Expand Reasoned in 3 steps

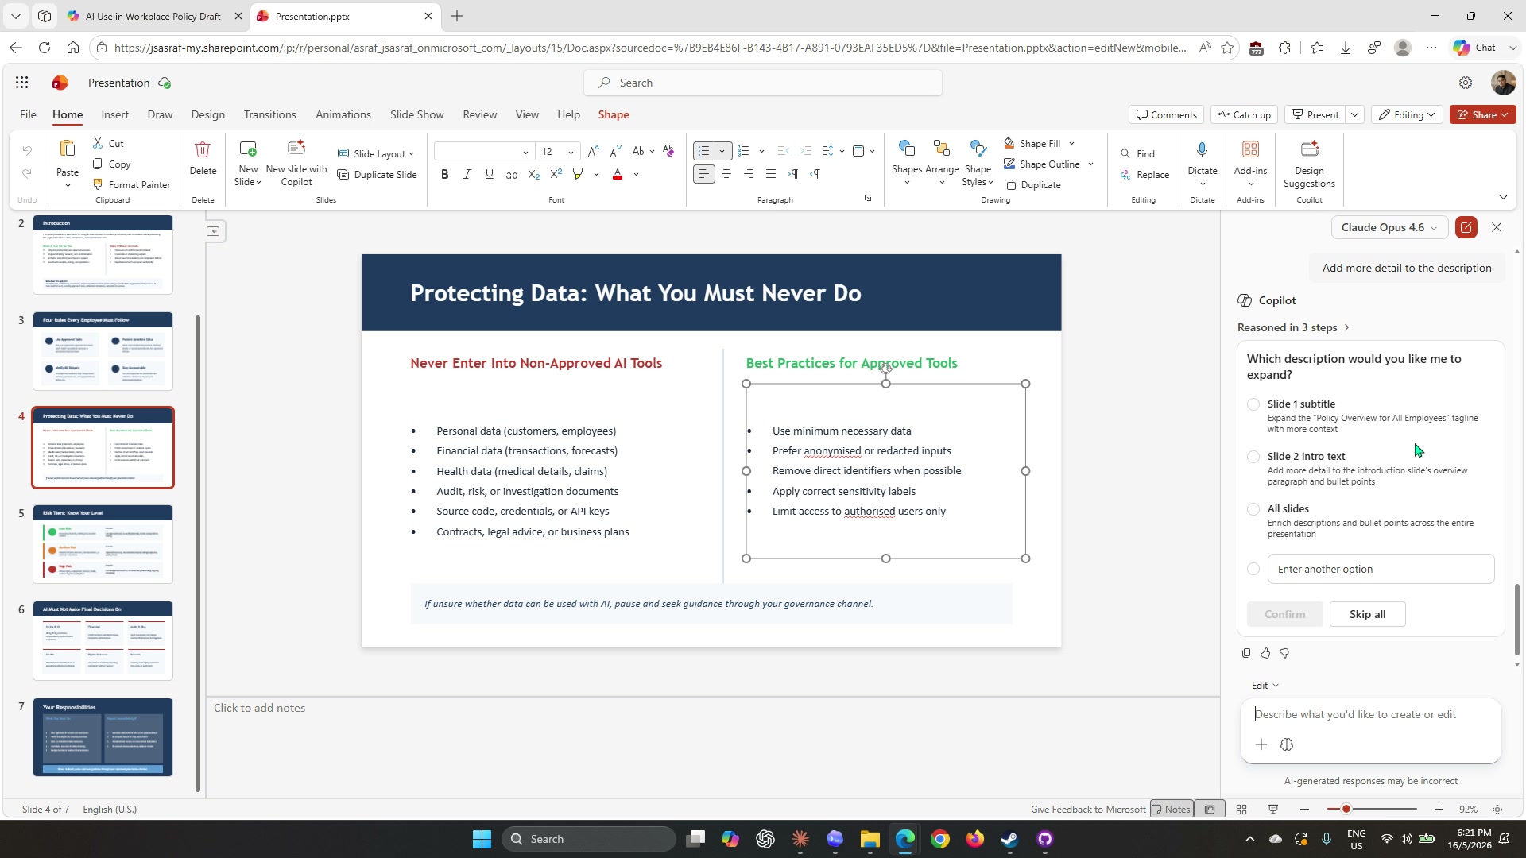(x=1294, y=328)
